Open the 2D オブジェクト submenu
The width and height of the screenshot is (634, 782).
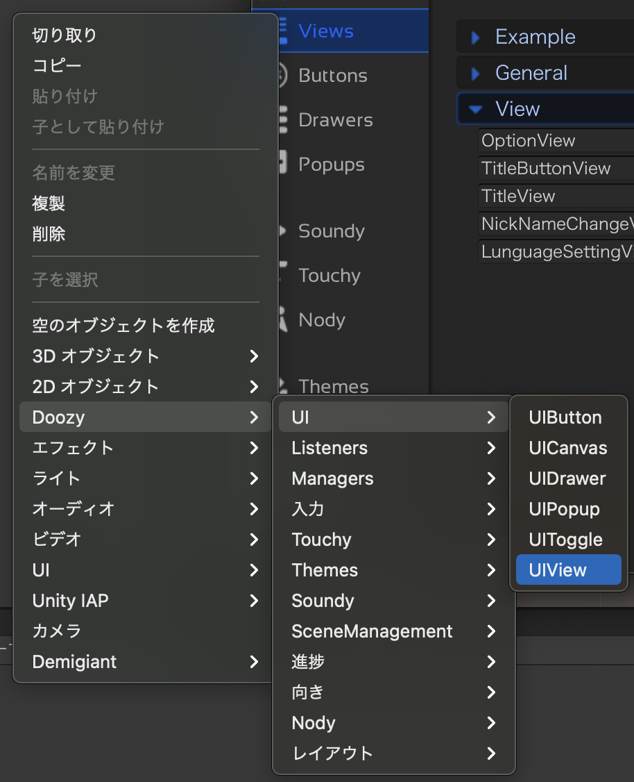pos(145,387)
